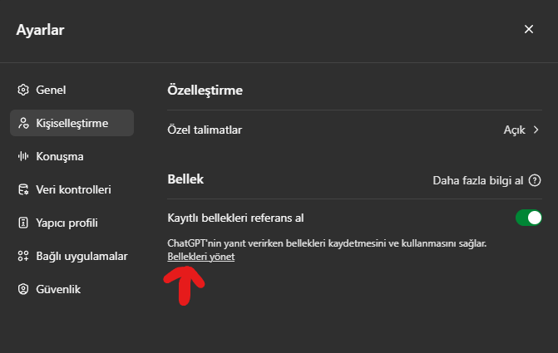This screenshot has width=558, height=353.
Task: Click the badge icon beside Yapıcı profili
Action: [x=23, y=223]
